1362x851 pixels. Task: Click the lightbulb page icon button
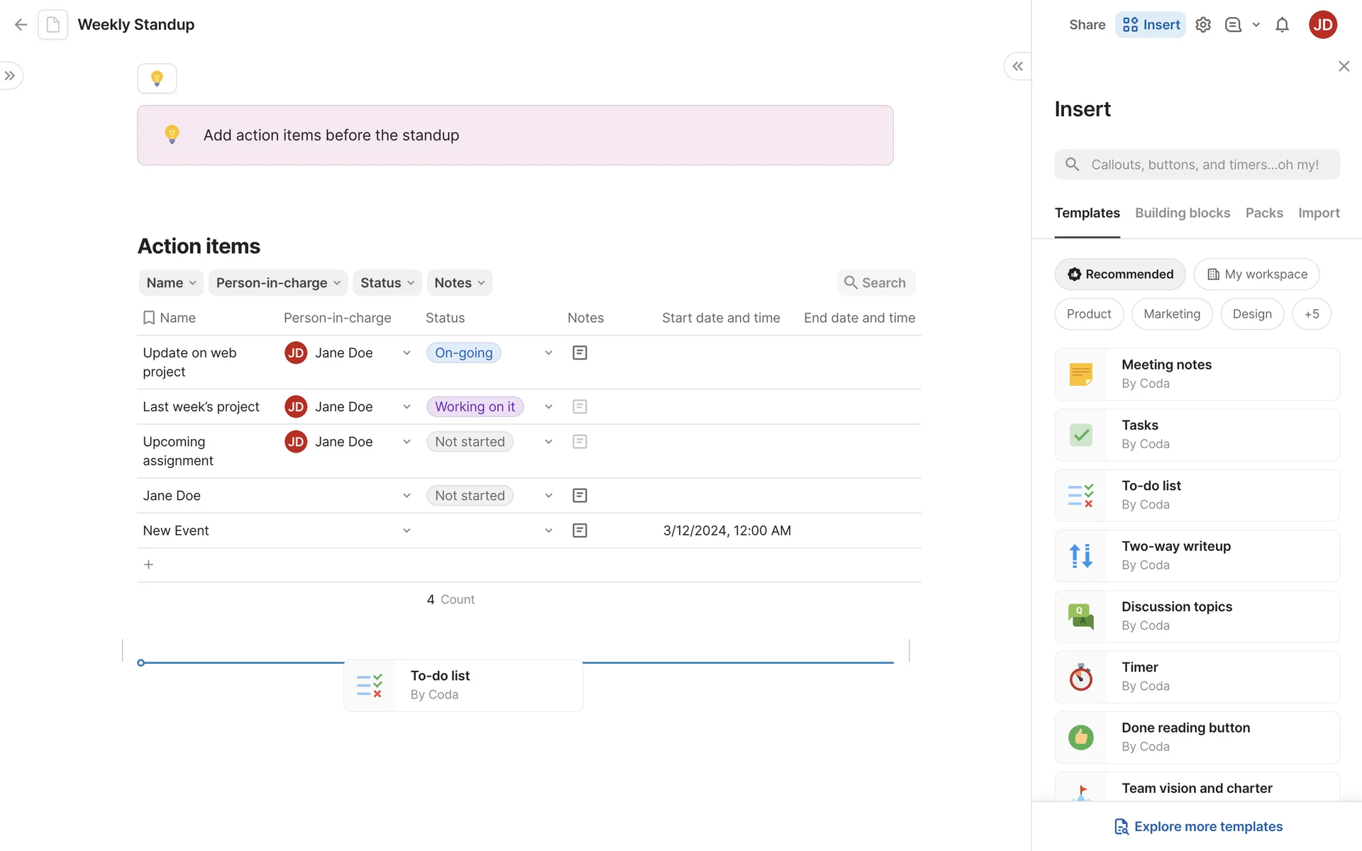click(x=157, y=78)
